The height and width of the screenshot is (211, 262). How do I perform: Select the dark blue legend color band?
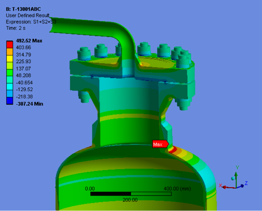[x=10, y=101]
